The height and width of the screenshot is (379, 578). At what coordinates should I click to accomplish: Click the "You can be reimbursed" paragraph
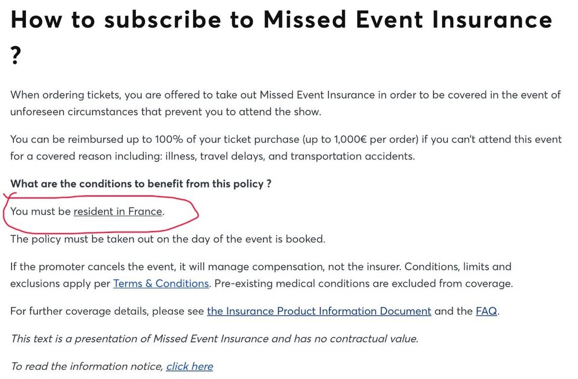point(286,148)
